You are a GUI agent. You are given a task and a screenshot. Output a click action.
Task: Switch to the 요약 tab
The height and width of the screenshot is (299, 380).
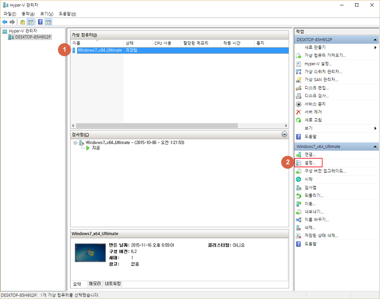77,284
